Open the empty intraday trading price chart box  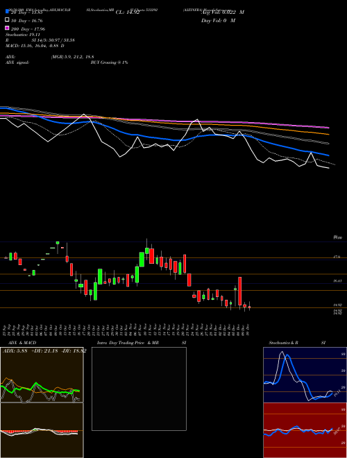139,389
